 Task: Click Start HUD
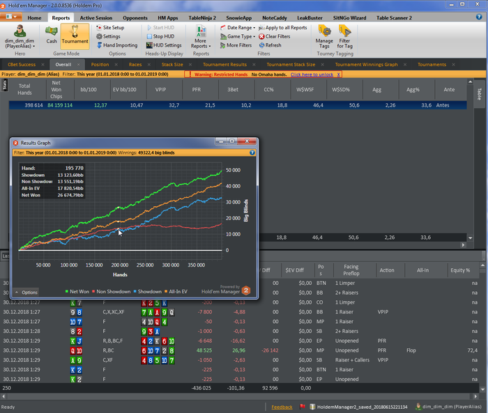coord(160,27)
